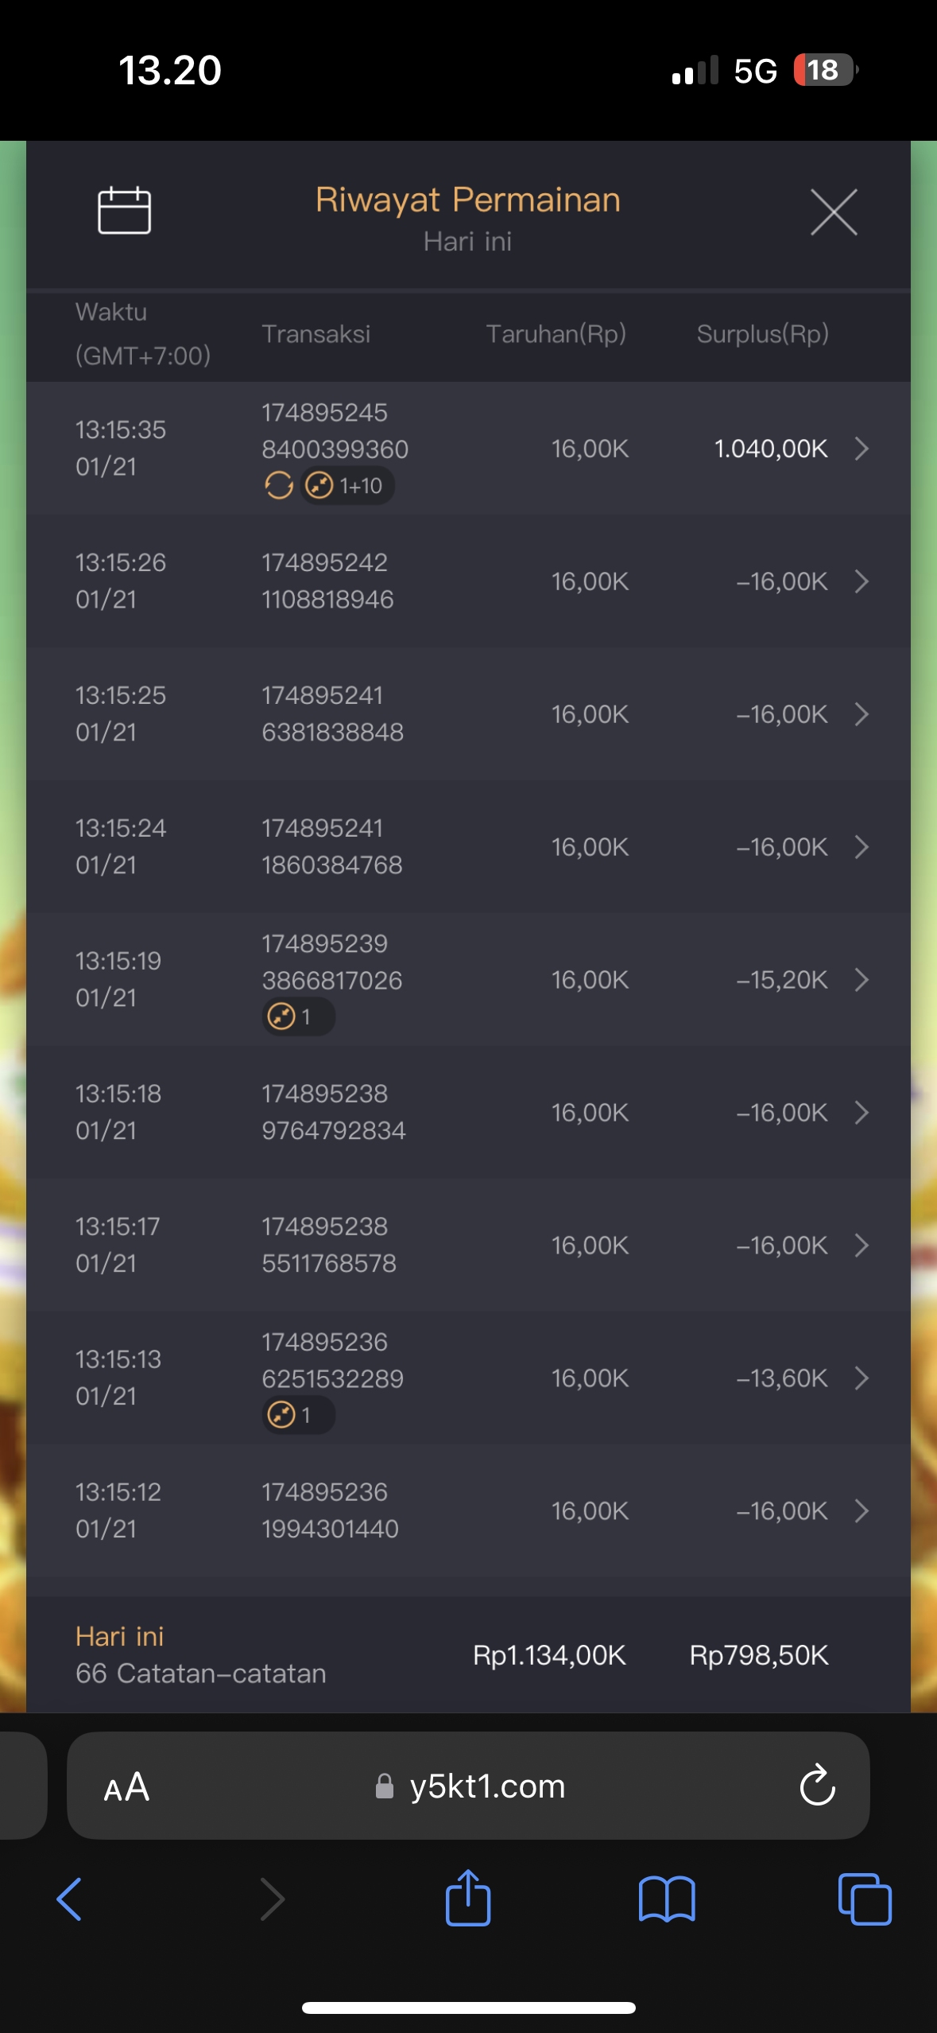Expand details for the 1.040,00K win row
This screenshot has height=2033, width=937.
click(861, 449)
